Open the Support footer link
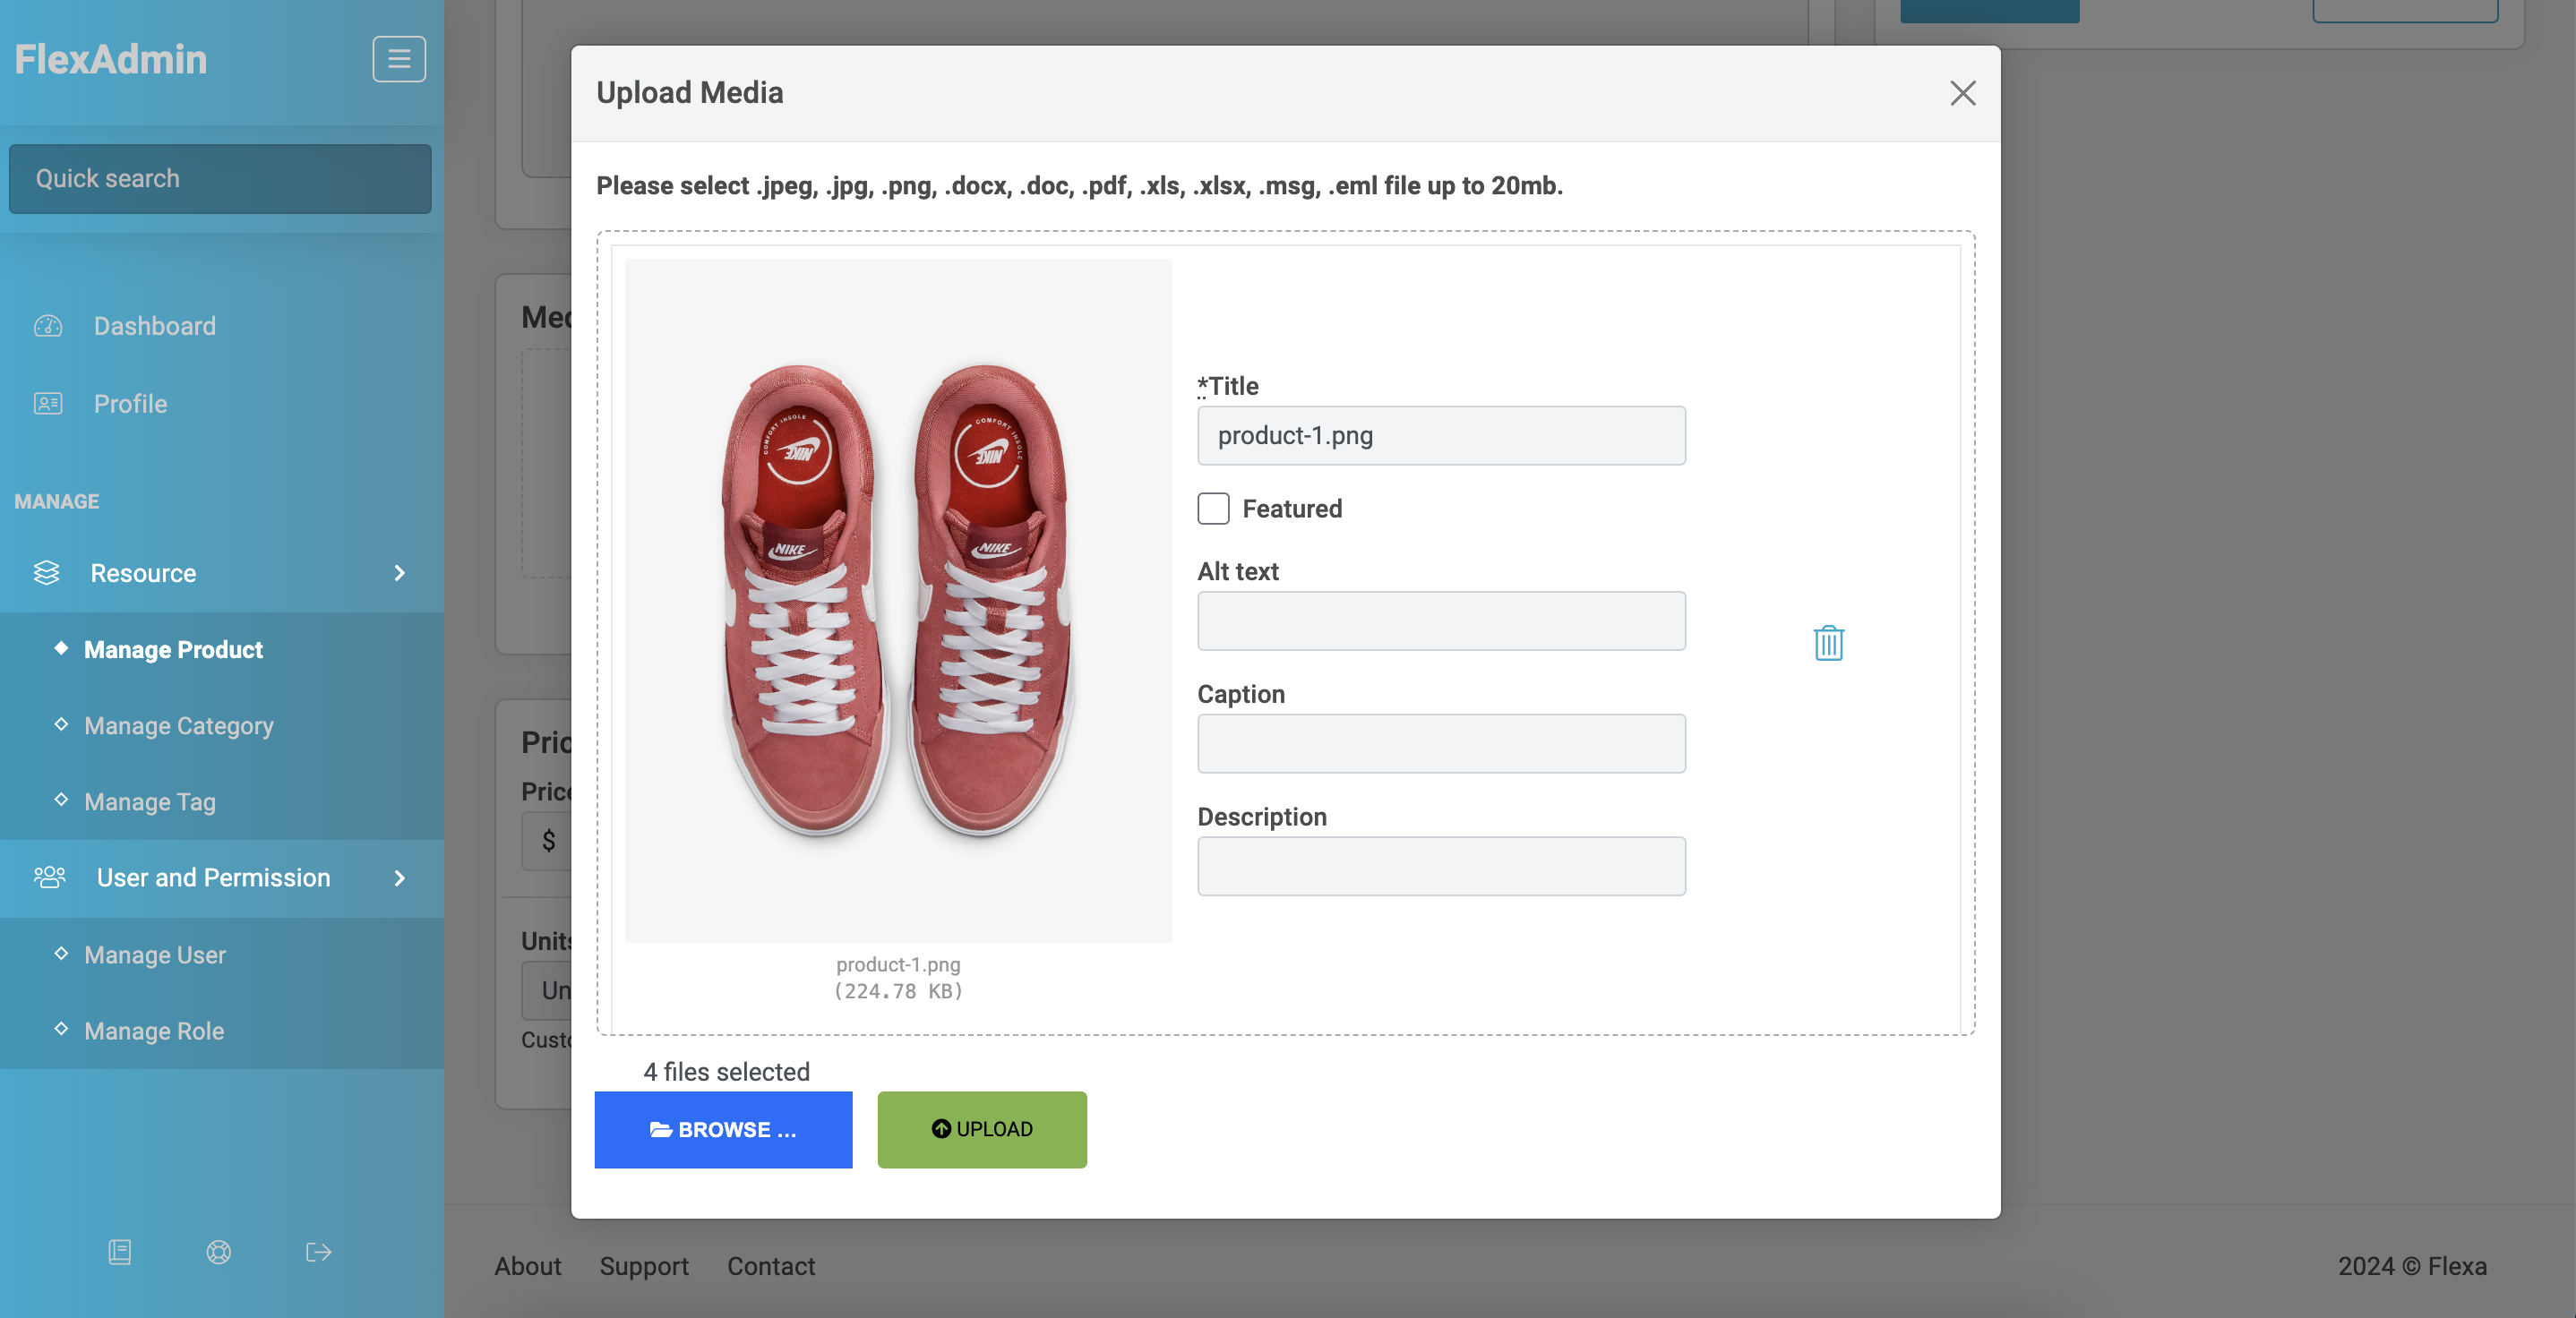 (x=644, y=1266)
